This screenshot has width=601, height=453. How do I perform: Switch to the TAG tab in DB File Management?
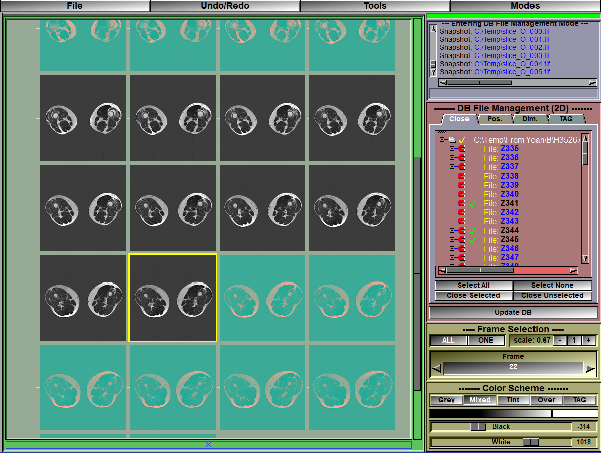coord(566,119)
